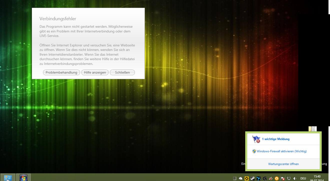The height and width of the screenshot is (181, 330).
Task: Open help via Hilfe anzeigen
Action: click(x=95, y=72)
